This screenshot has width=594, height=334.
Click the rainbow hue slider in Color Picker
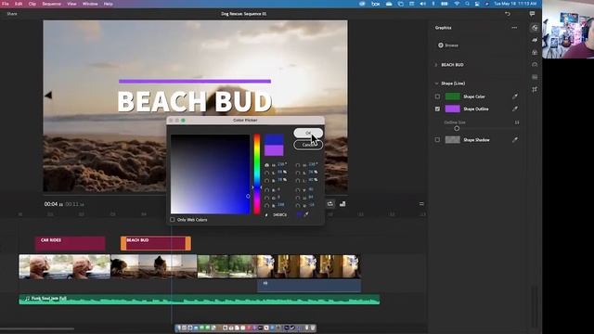[x=257, y=173]
